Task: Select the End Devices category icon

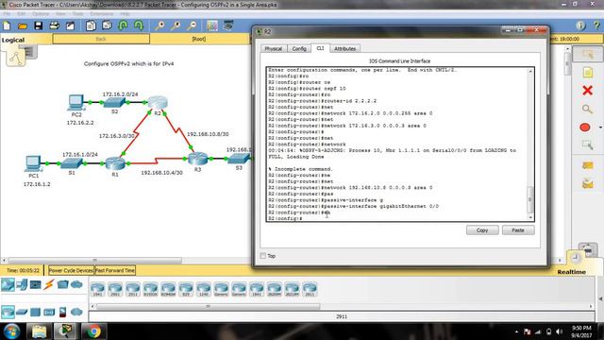Action: pyautogui.click(x=22, y=285)
